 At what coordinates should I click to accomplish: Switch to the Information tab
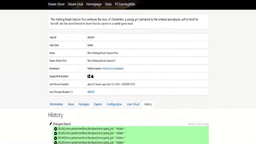(x=56, y=104)
